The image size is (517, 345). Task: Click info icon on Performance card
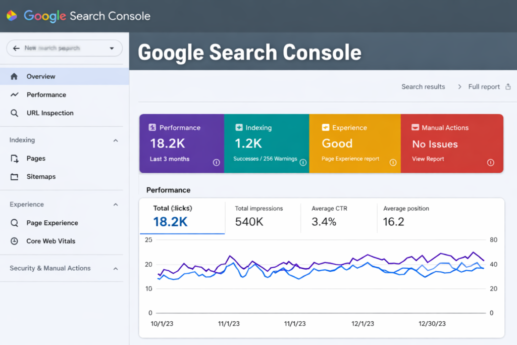pyautogui.click(x=216, y=162)
